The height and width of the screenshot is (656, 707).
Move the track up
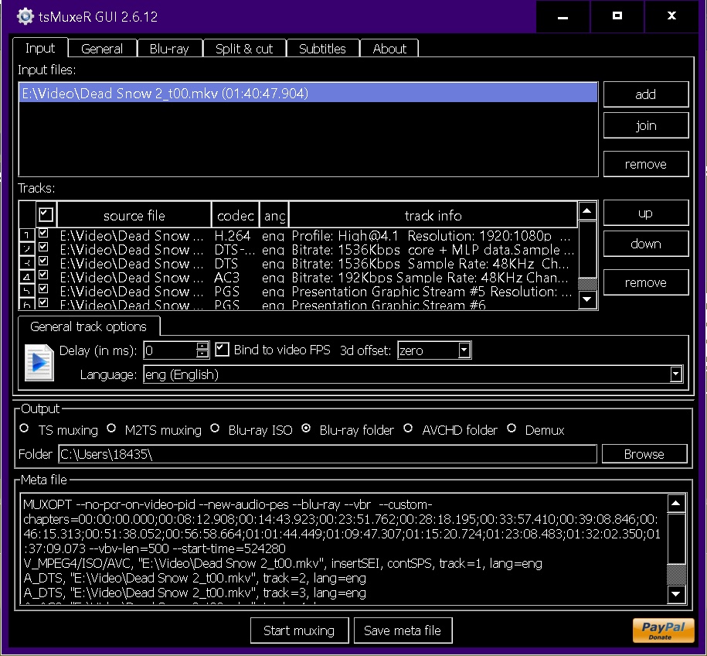pos(646,213)
